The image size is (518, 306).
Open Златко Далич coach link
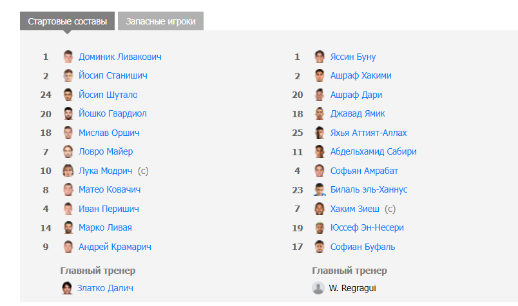tap(105, 288)
